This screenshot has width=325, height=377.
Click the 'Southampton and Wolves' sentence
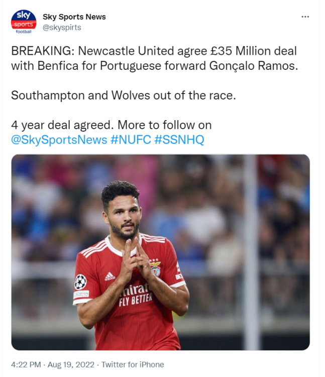123,96
